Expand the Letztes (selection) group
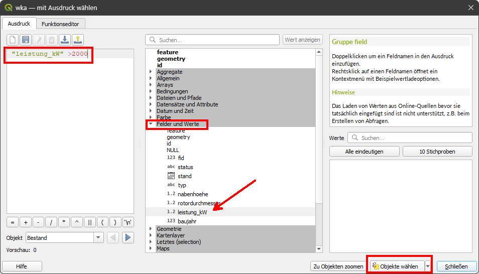This screenshot has width=479, height=274. [151, 242]
